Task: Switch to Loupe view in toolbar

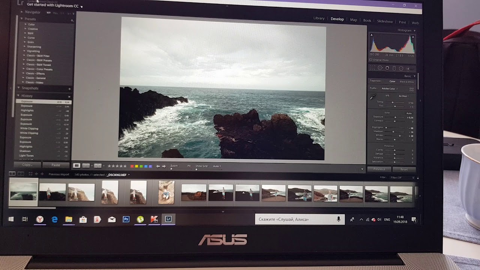Action: pos(76,165)
